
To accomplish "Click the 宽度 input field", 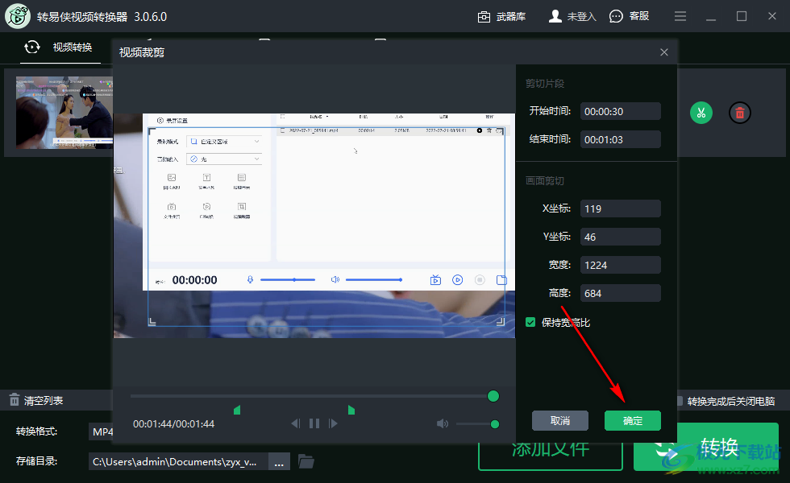I will point(620,265).
